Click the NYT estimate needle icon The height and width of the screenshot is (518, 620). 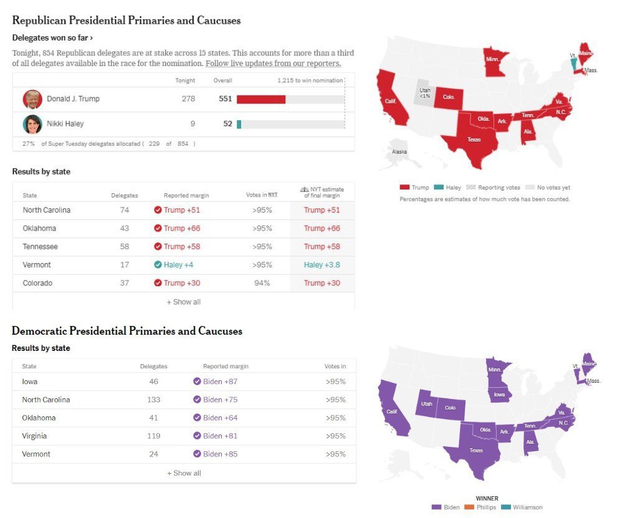point(305,189)
